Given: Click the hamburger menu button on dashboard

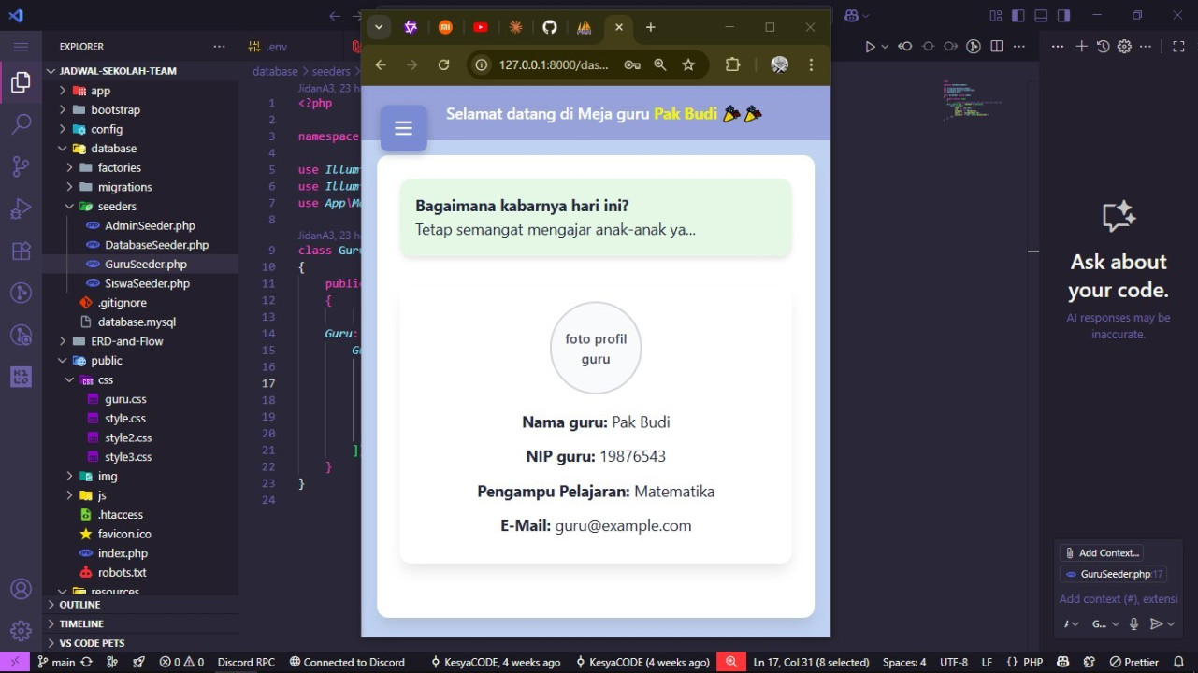Looking at the screenshot, I should pyautogui.click(x=403, y=129).
